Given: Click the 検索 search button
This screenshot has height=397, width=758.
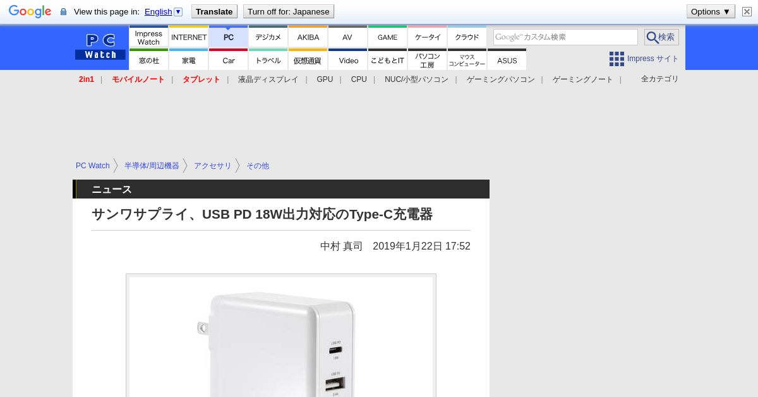Looking at the screenshot, I should point(661,37).
